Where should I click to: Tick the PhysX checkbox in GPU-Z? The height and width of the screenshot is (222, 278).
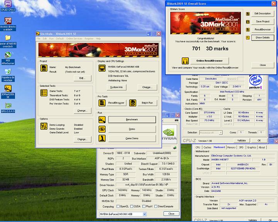(x=144, y=206)
